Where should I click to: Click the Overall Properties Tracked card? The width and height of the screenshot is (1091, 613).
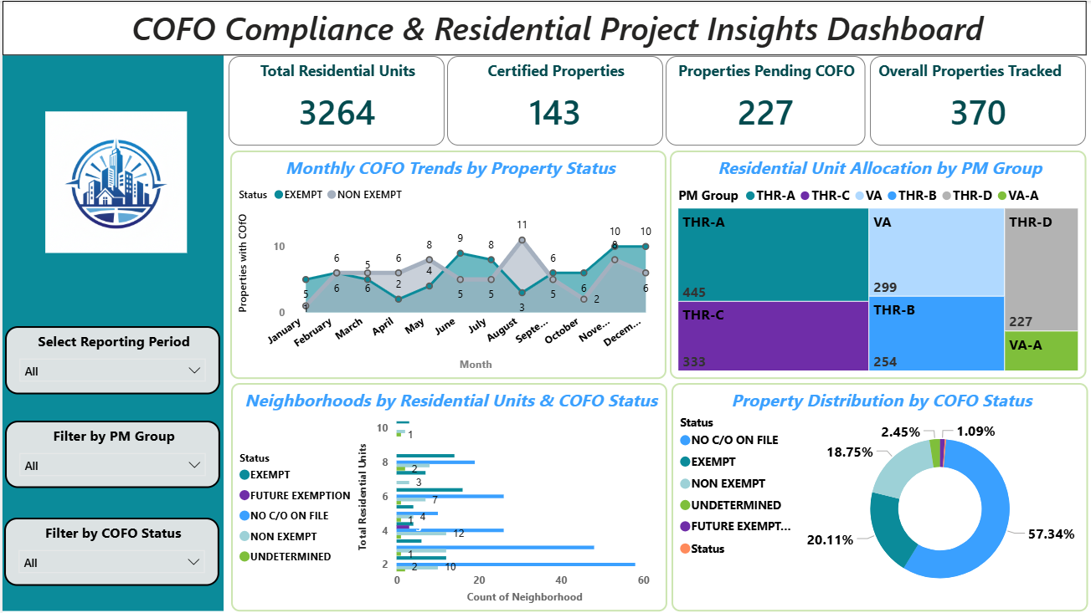click(977, 100)
